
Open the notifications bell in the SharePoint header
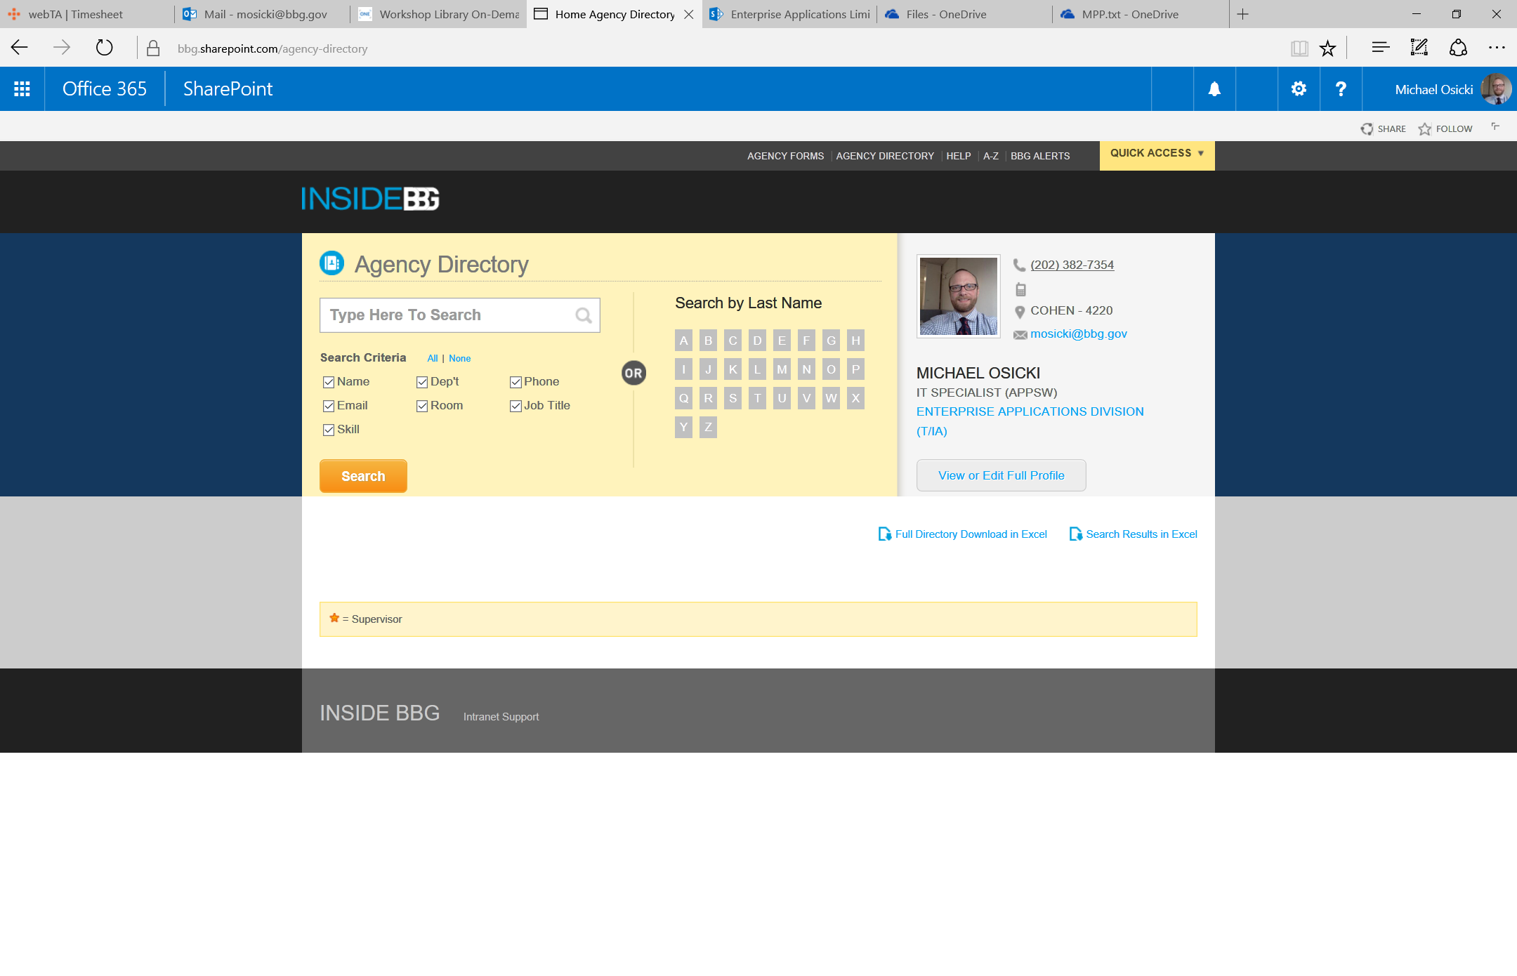pyautogui.click(x=1214, y=89)
